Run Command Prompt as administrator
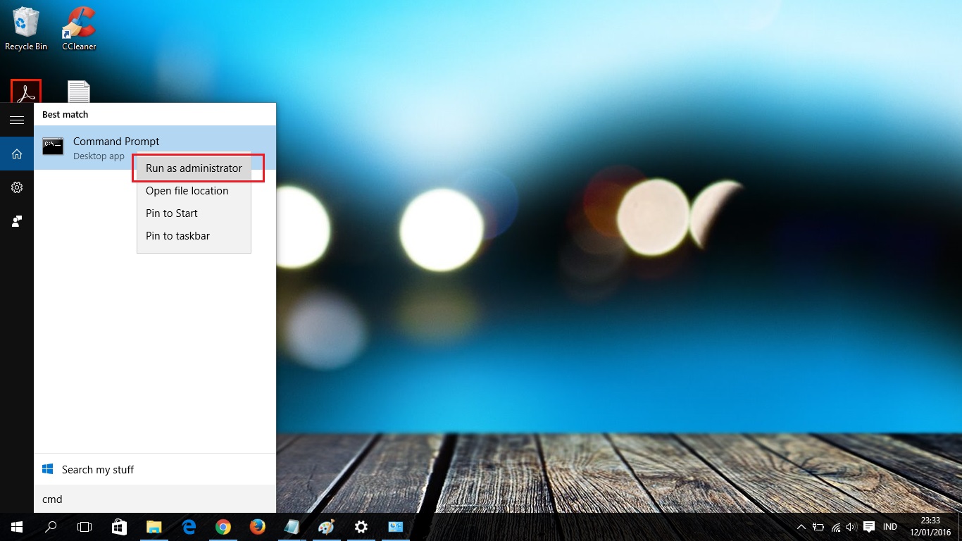 (193, 168)
